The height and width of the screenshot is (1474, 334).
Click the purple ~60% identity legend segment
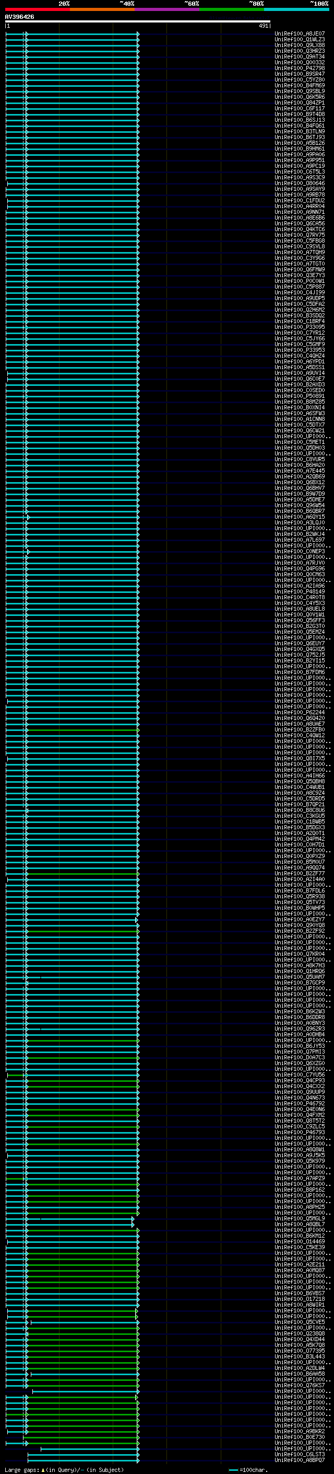(168, 9)
